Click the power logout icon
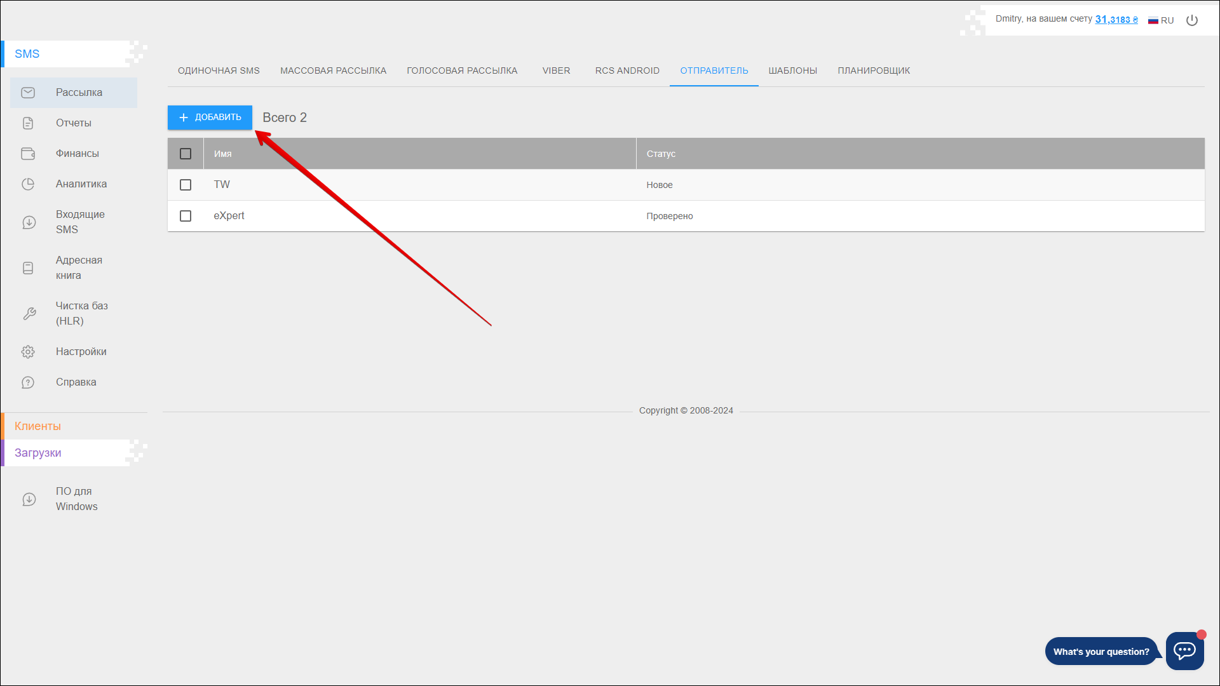Viewport: 1220px width, 686px height. click(x=1192, y=20)
